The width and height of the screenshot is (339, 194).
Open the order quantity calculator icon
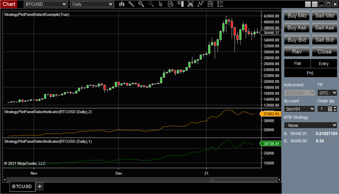[330, 109]
